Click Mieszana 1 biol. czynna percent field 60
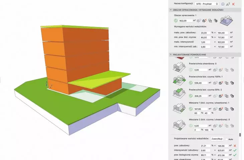Screen dimensions: 244x160 [x=197, y=113]
